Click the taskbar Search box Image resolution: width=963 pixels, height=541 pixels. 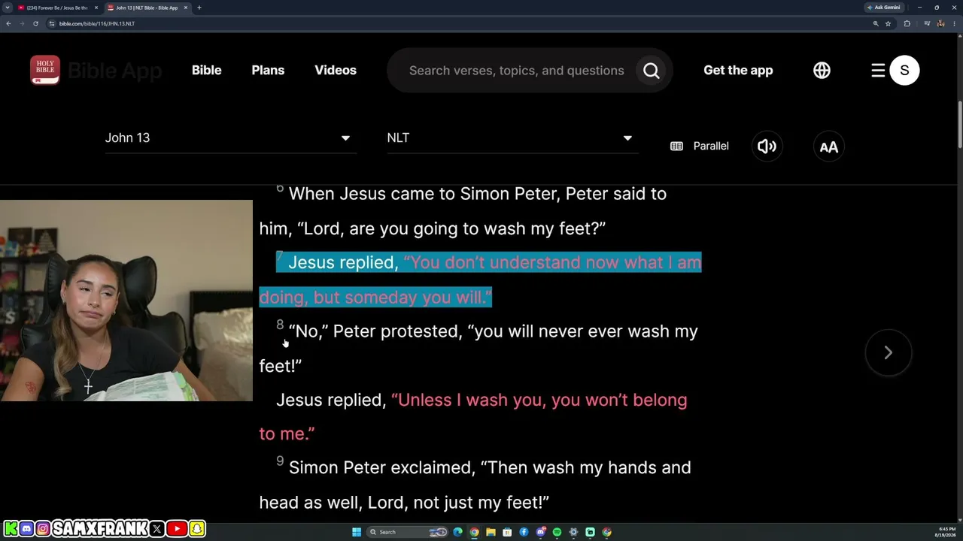(x=407, y=532)
